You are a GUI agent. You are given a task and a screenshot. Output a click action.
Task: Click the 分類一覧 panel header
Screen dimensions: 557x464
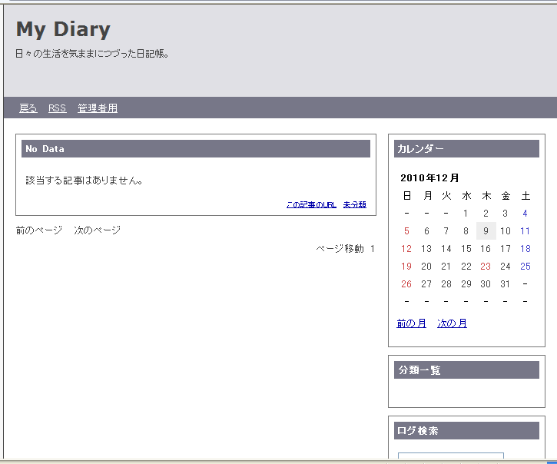point(466,370)
